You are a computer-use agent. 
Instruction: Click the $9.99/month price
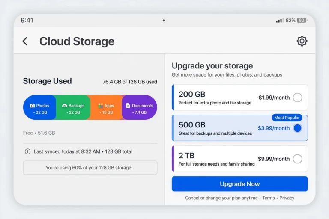pyautogui.click(x=274, y=159)
